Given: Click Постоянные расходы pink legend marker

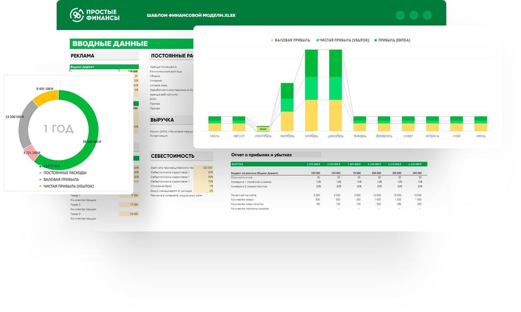Looking at the screenshot, I should [x=40, y=173].
